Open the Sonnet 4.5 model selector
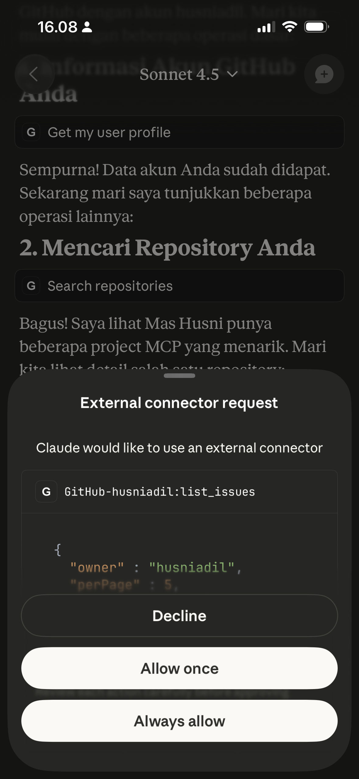 pyautogui.click(x=179, y=74)
